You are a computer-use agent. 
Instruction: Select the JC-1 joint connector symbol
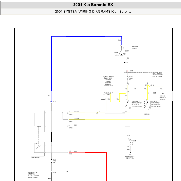[130, 142]
